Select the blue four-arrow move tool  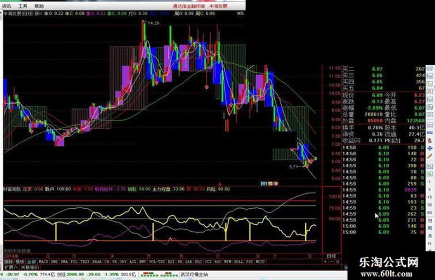[x=430, y=149]
